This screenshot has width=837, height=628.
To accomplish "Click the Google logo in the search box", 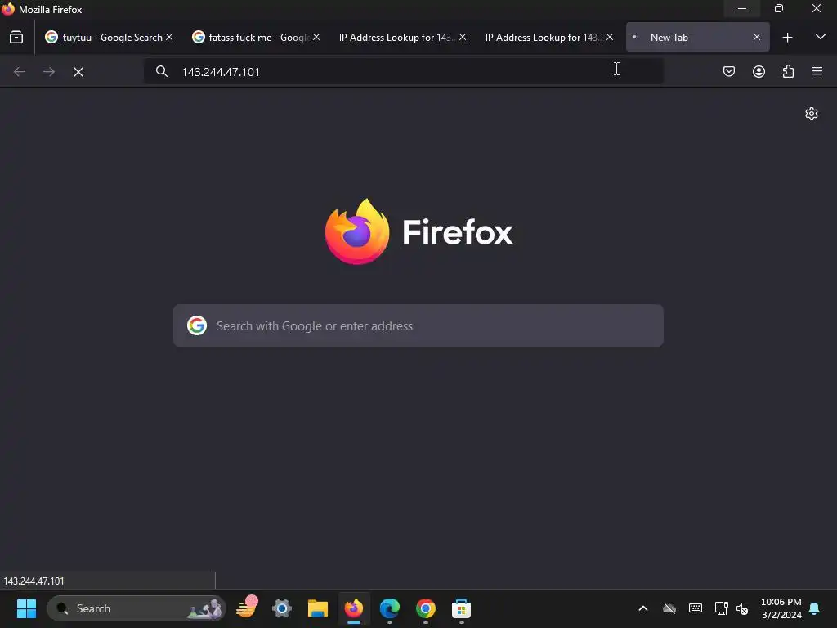I will point(197,325).
